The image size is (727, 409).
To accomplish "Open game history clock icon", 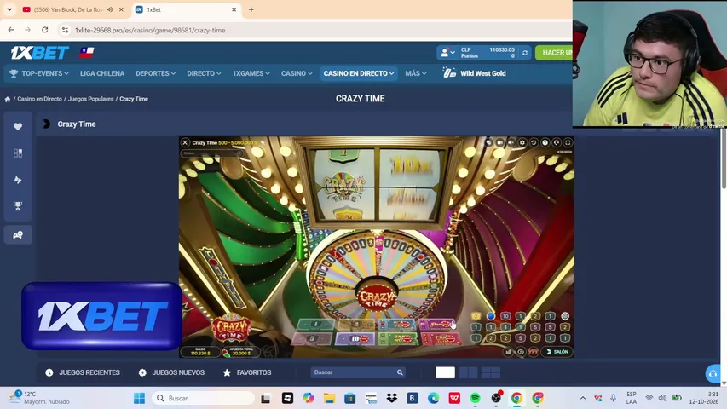I will (534, 143).
